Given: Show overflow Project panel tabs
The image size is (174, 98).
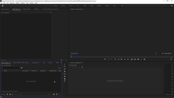Looking at the screenshot, I should pyautogui.click(x=61, y=63).
